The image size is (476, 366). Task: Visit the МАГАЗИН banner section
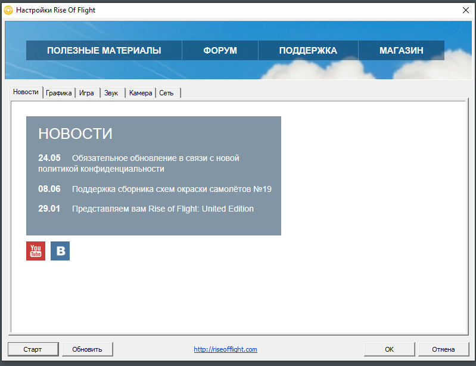pyautogui.click(x=401, y=51)
